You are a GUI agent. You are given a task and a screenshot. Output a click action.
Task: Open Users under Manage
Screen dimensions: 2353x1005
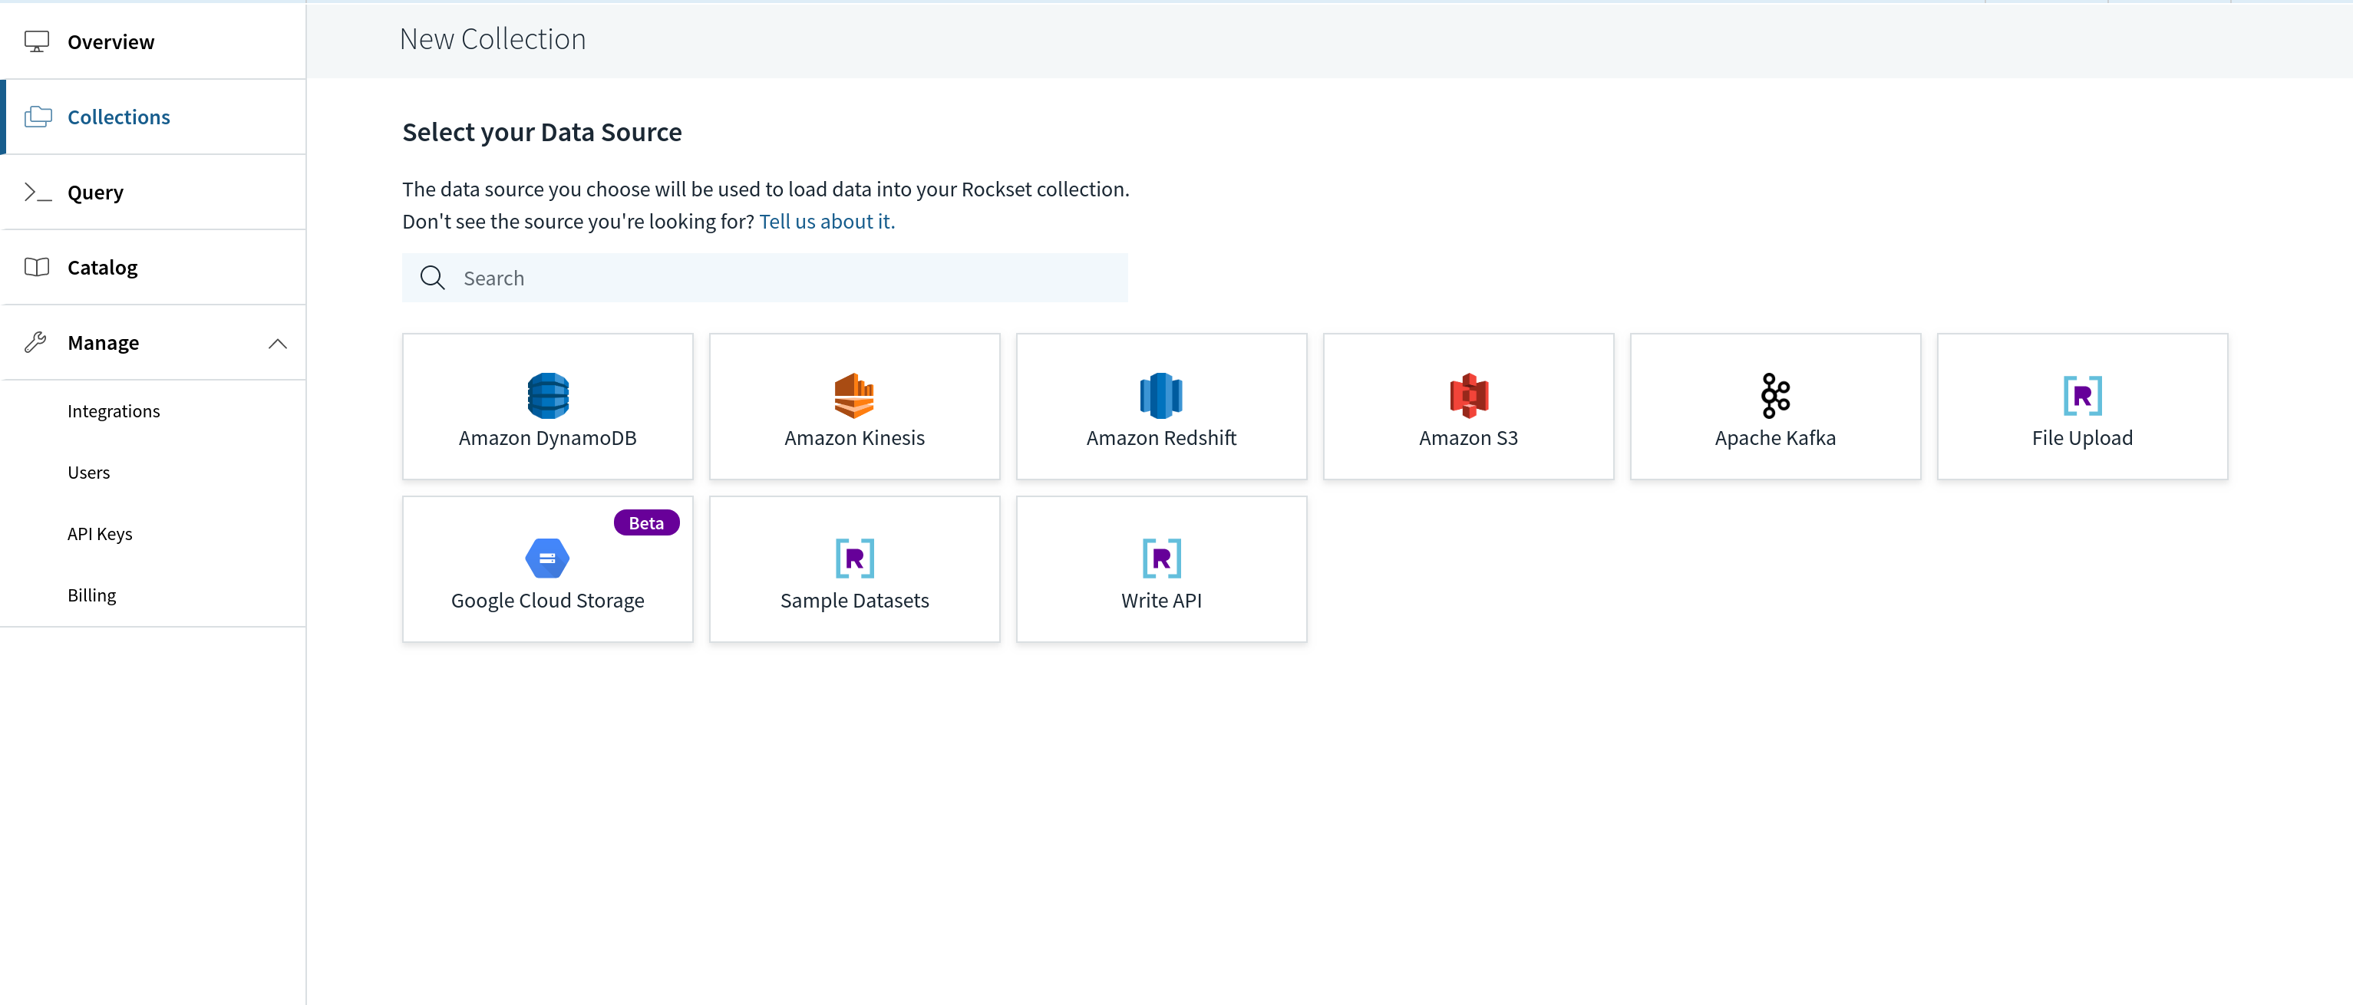(88, 472)
